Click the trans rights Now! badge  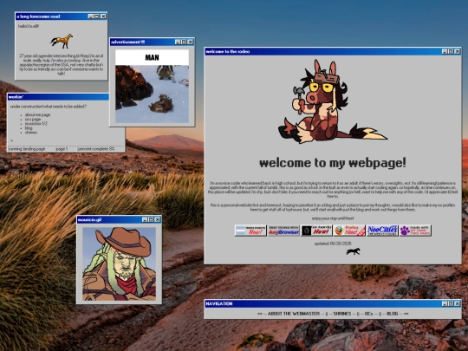[250, 231]
